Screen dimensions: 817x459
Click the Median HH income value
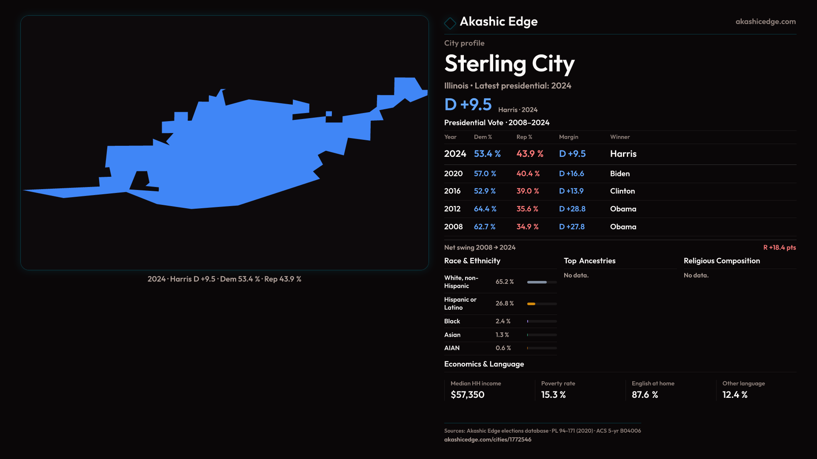pos(467,395)
